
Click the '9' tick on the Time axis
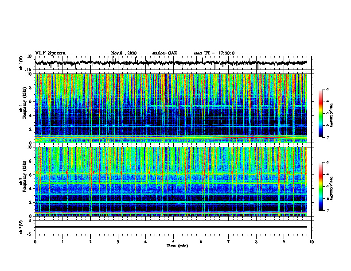[x=284, y=242]
